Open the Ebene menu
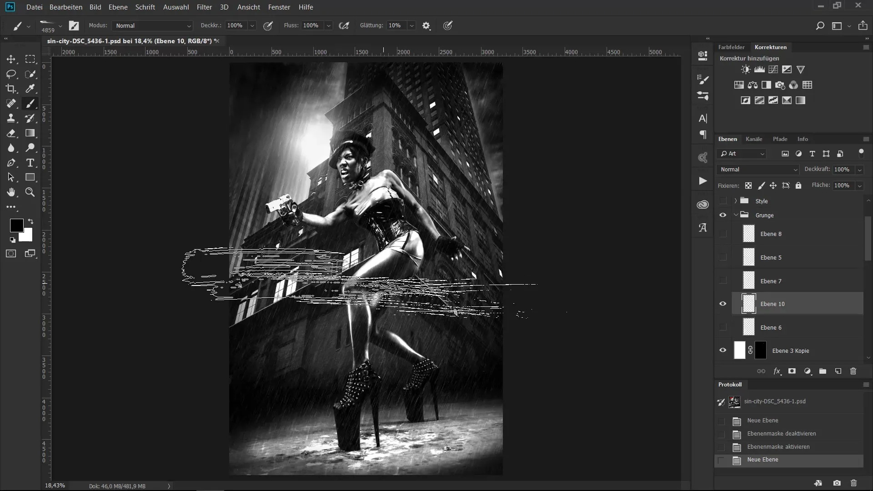873x491 pixels. (118, 7)
